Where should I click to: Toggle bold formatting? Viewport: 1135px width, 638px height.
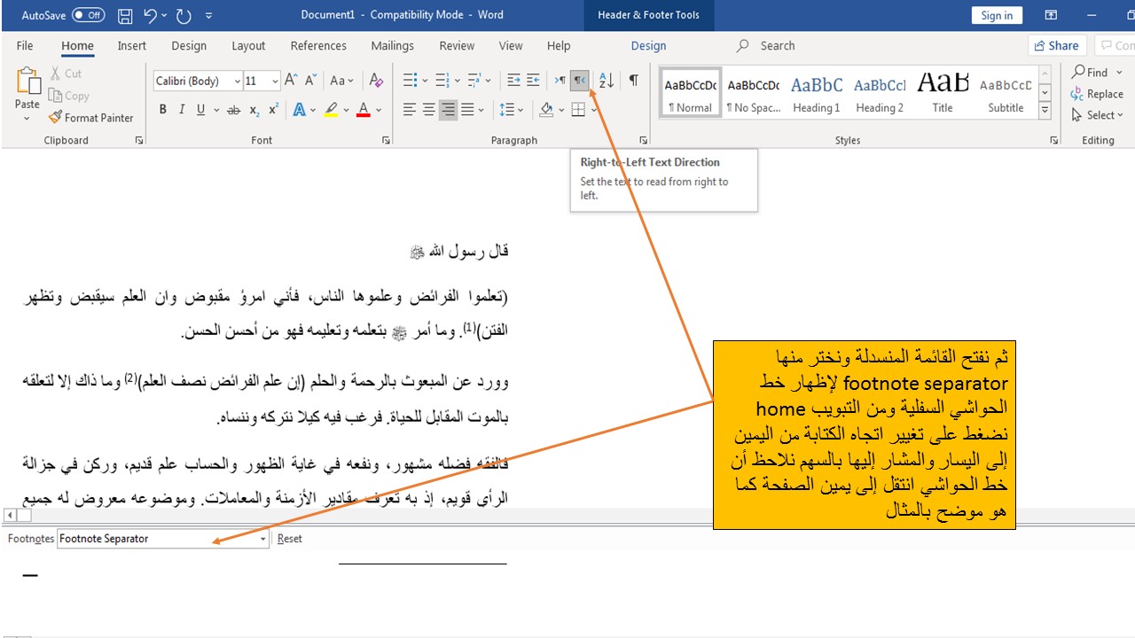[162, 109]
